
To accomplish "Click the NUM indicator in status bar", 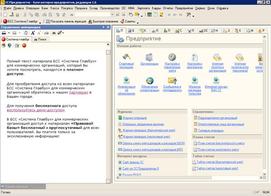I will 266,192.
